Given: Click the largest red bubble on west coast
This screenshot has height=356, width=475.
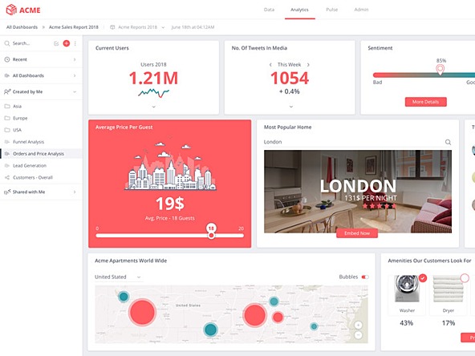Looking at the screenshot, I should coord(142,312).
